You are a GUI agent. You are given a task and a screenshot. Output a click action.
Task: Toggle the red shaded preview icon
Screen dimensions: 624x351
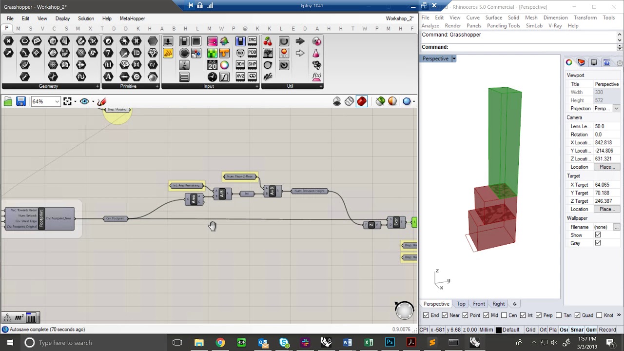361,101
